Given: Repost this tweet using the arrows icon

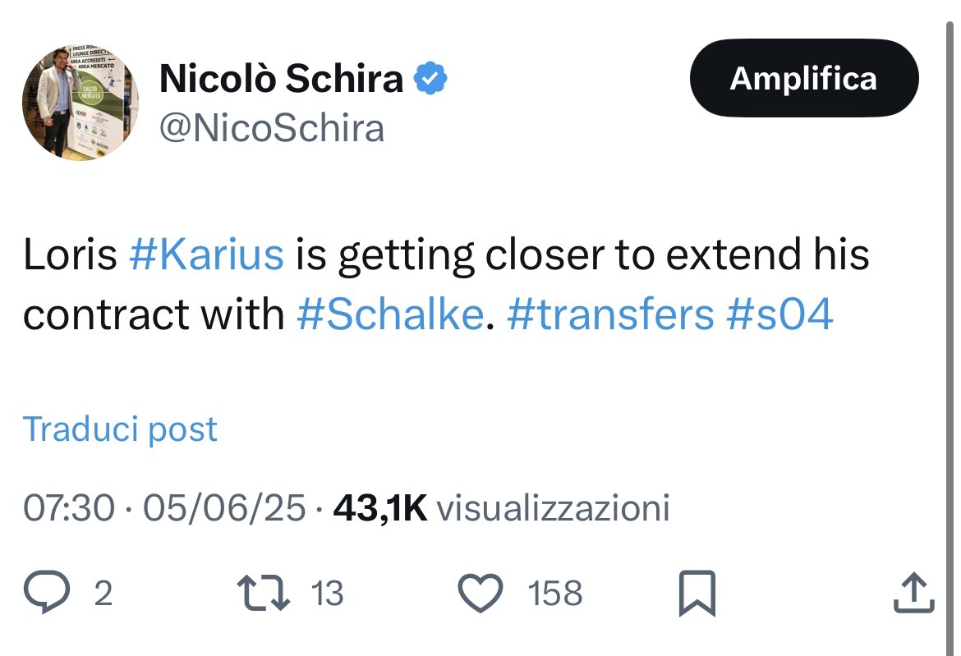Looking at the screenshot, I should coord(263,593).
